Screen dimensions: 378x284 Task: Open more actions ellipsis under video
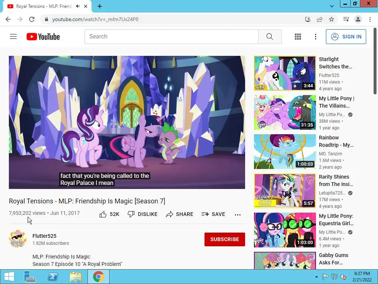238,214
